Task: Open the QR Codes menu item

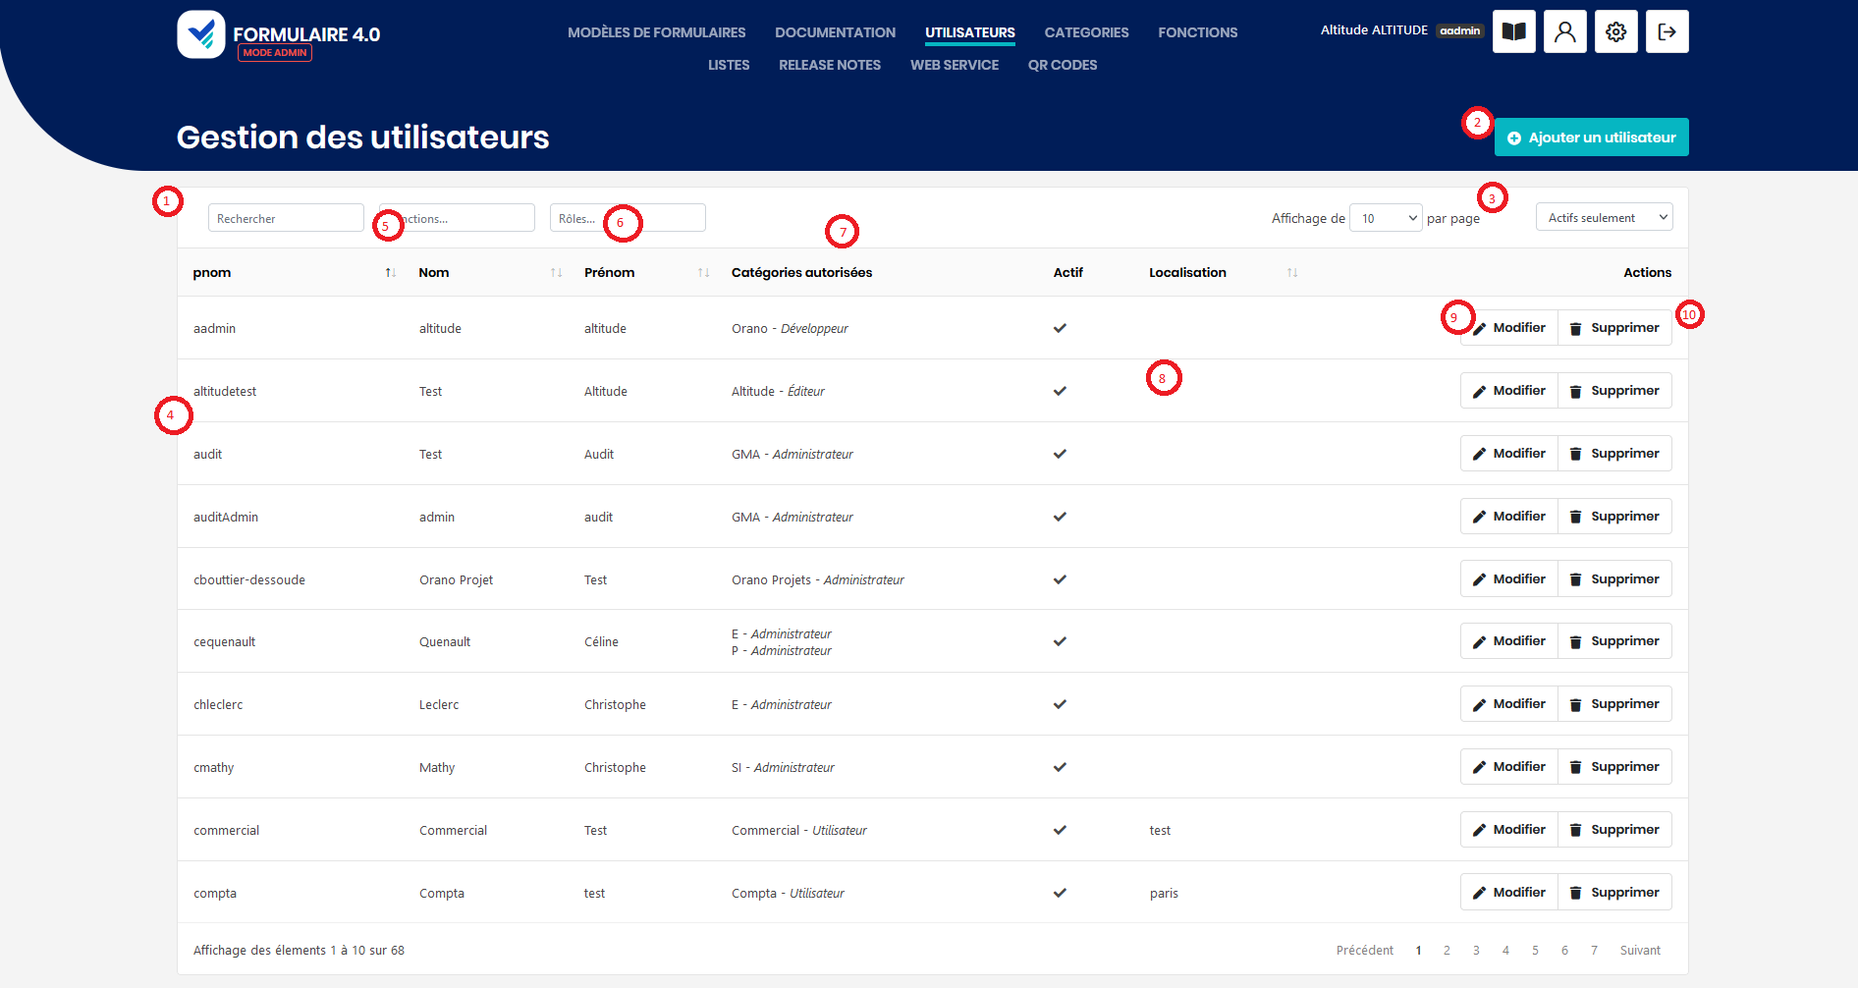Action: tap(1062, 65)
